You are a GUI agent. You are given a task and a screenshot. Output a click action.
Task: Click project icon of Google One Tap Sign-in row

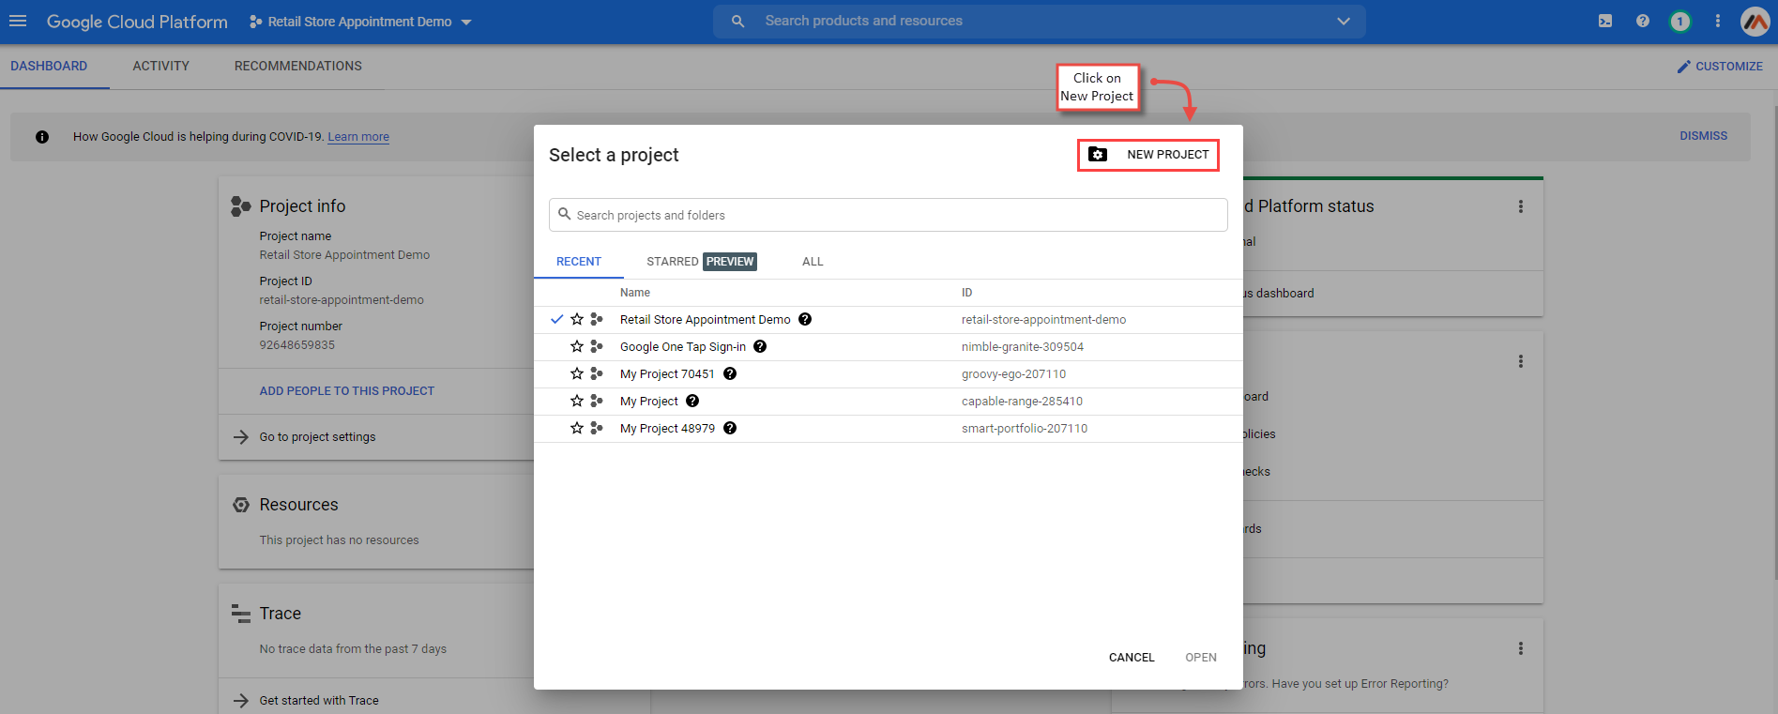[597, 347]
